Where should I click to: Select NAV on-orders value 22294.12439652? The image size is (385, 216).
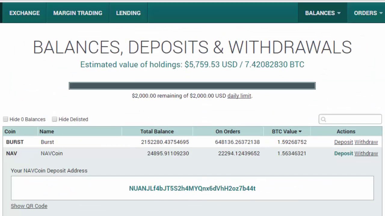click(x=239, y=153)
